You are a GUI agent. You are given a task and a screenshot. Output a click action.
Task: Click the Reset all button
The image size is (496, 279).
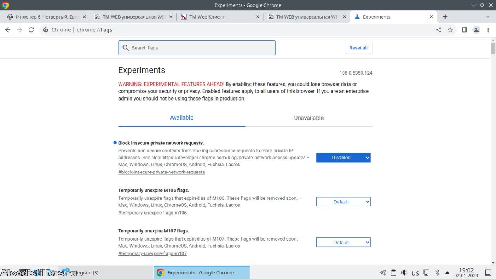pyautogui.click(x=358, y=48)
